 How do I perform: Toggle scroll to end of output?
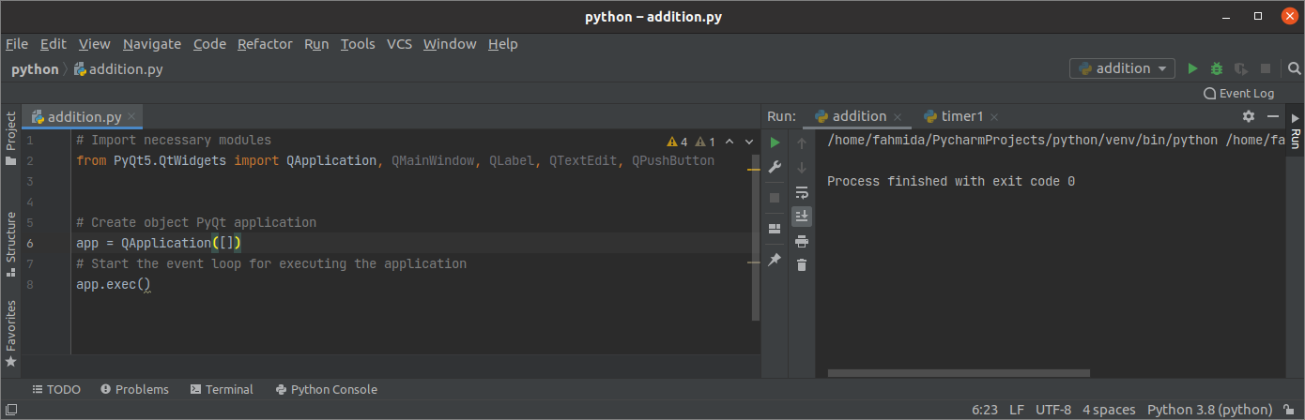pos(802,217)
